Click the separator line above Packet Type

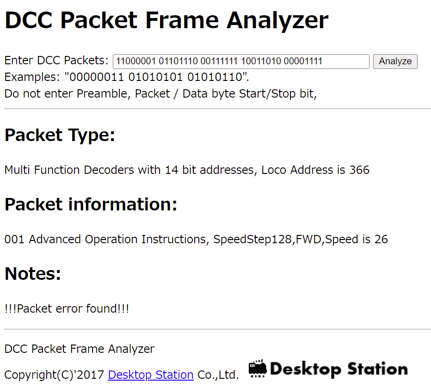coord(217,109)
